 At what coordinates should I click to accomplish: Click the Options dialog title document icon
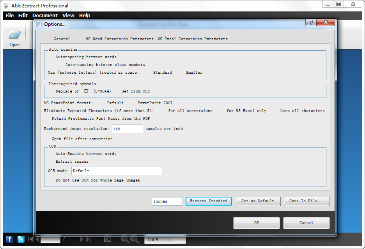point(39,24)
